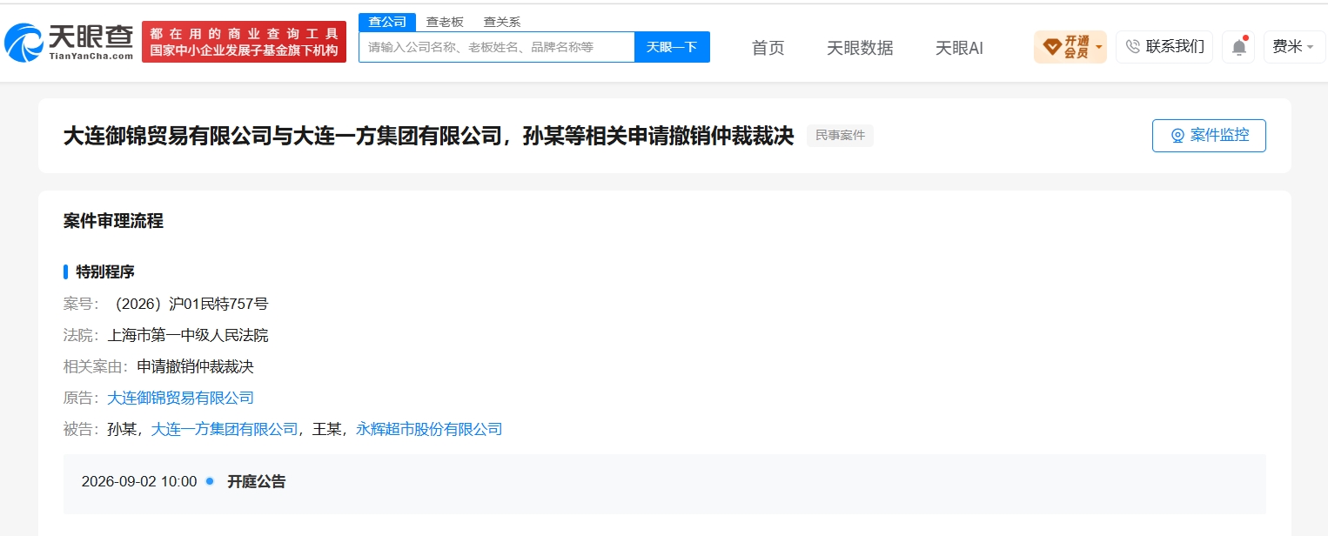Image resolution: width=1328 pixels, height=536 pixels.
Task: Open the 天眼查 logo homepage
Action: click(x=69, y=42)
